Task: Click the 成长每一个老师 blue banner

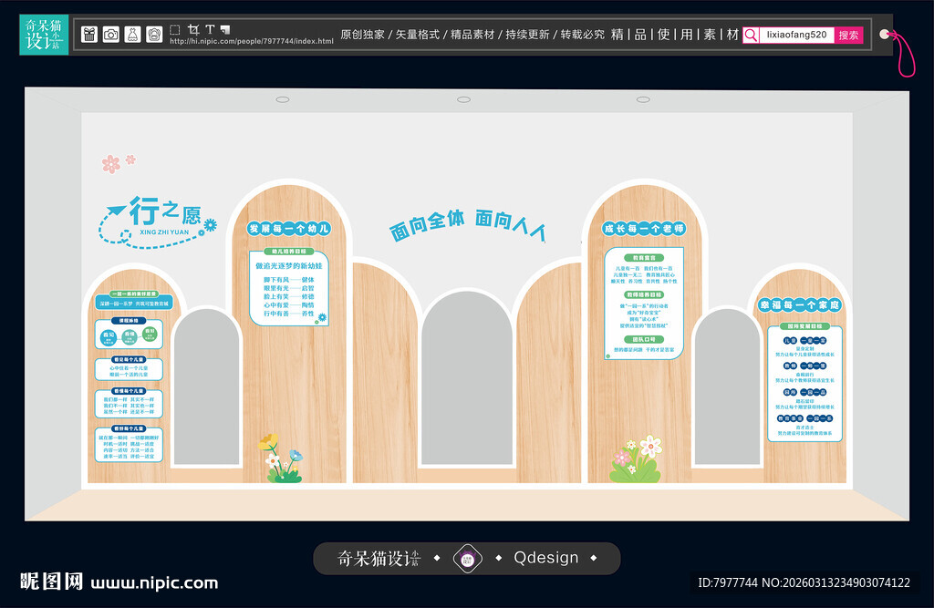Action: [x=643, y=228]
